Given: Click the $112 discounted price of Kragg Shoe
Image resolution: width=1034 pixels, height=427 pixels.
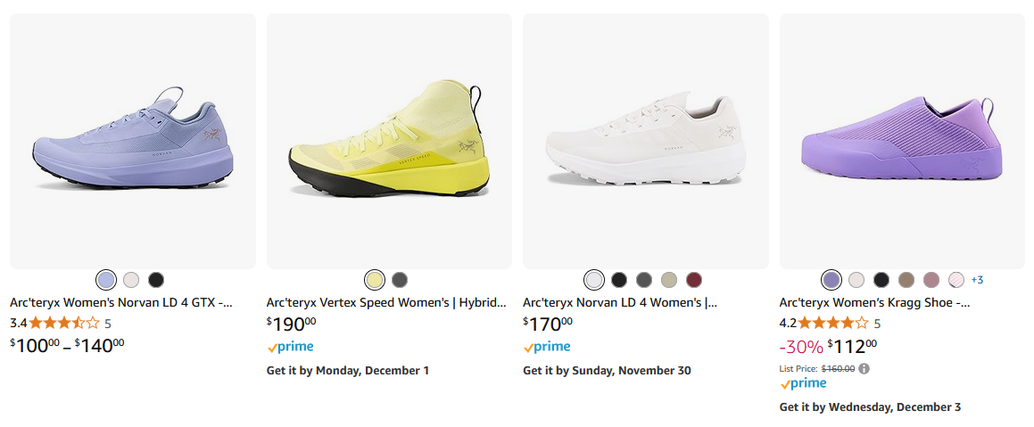Looking at the screenshot, I should point(852,346).
